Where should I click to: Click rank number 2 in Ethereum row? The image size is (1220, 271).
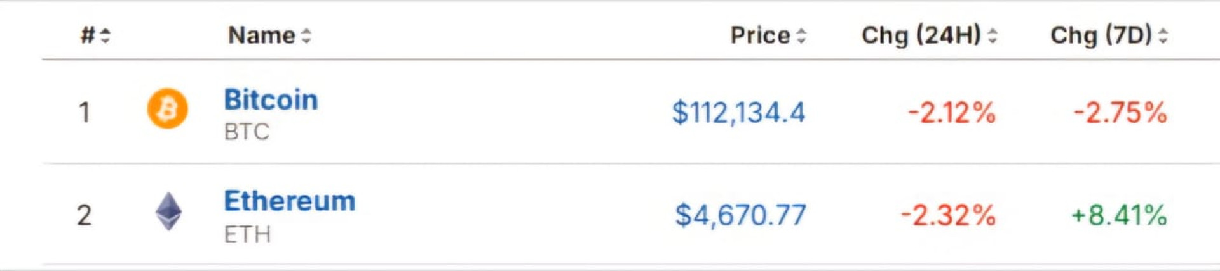tap(84, 215)
